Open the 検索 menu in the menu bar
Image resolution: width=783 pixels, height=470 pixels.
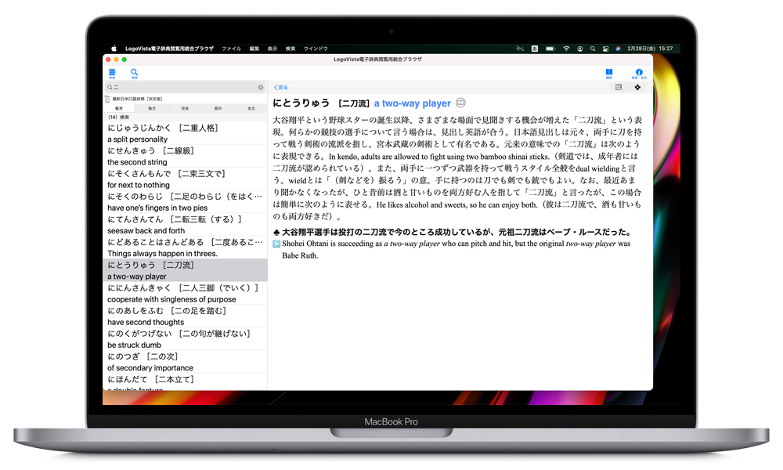(x=290, y=49)
